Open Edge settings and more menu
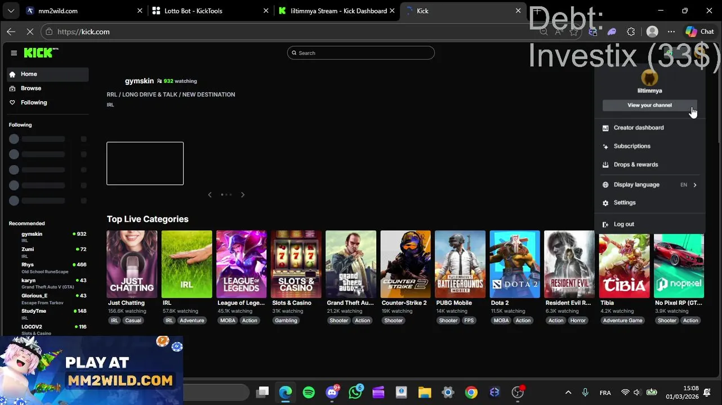This screenshot has width=722, height=405. click(671, 31)
